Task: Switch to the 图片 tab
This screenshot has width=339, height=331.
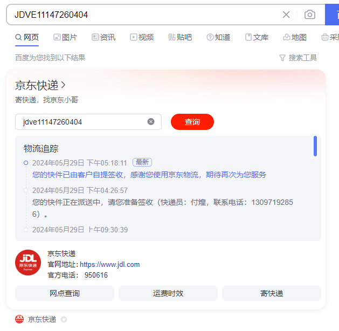Action: [65, 37]
